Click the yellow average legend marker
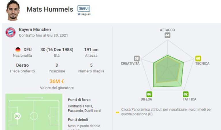The width and height of the screenshot is (221, 130). (117, 112)
